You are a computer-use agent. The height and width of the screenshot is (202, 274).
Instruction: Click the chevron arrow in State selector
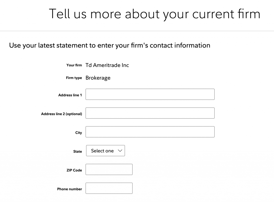point(120,151)
